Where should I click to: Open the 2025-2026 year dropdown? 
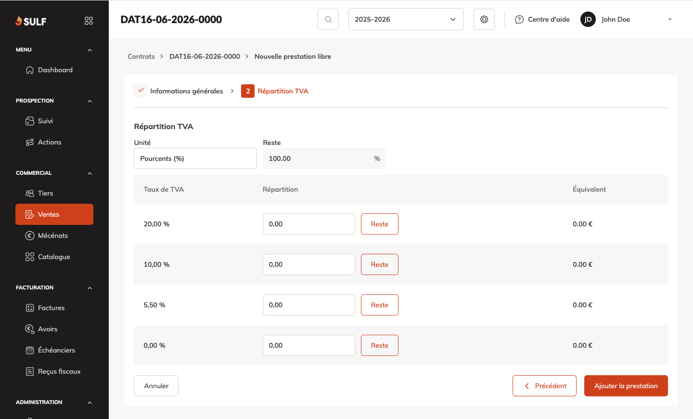point(406,19)
